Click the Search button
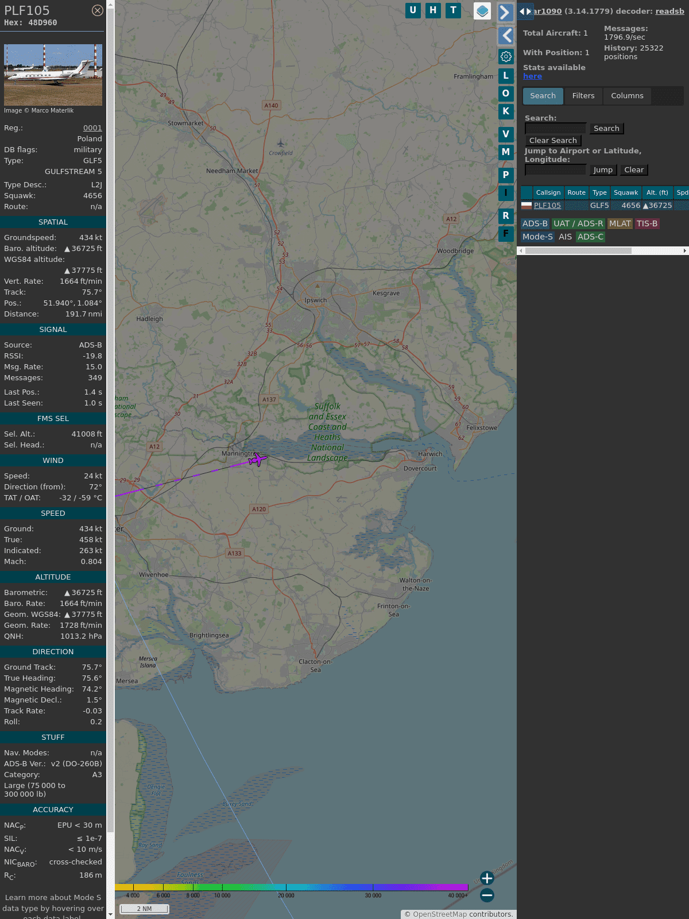This screenshot has height=919, width=689. 606,129
